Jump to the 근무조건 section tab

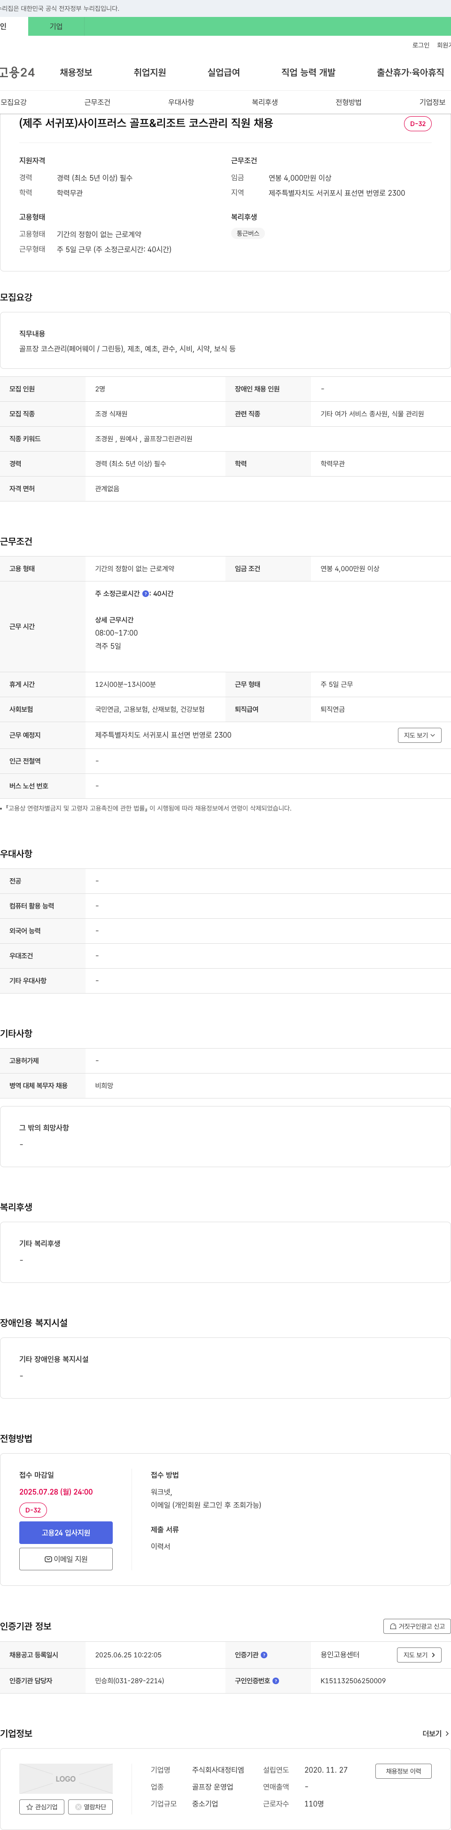[x=97, y=102]
